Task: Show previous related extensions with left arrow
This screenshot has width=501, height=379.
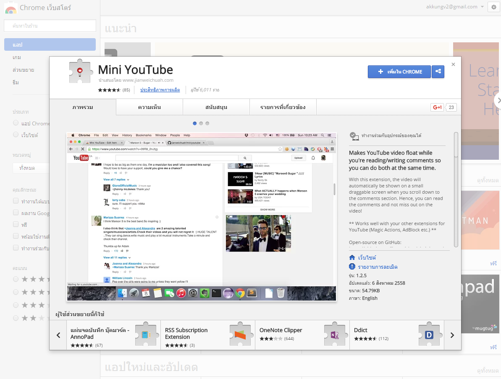Action: click(58, 335)
